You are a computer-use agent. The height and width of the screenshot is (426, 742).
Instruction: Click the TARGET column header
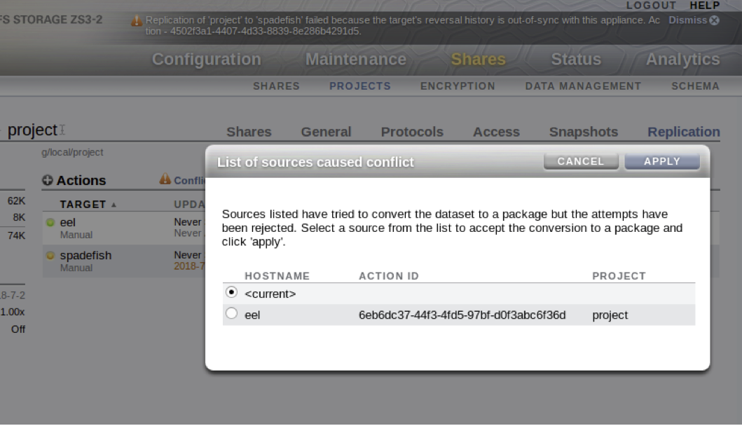click(x=83, y=205)
